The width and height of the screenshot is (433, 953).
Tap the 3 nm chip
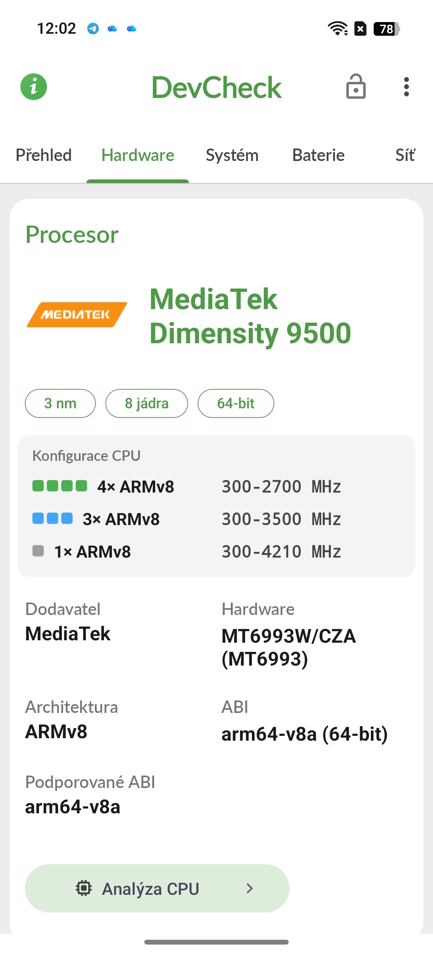(60, 403)
